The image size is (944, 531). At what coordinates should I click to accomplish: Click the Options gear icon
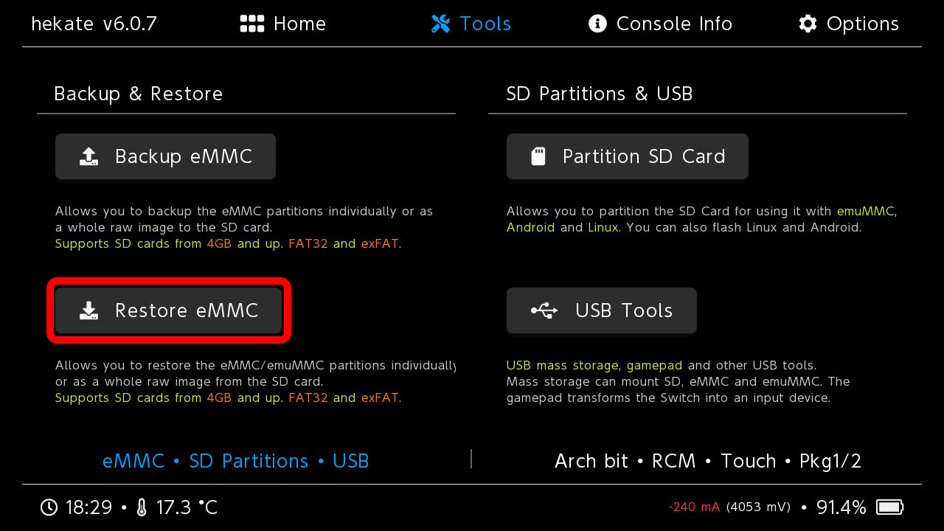click(x=808, y=24)
